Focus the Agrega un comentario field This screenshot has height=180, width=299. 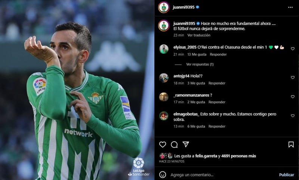pyautogui.click(x=223, y=175)
